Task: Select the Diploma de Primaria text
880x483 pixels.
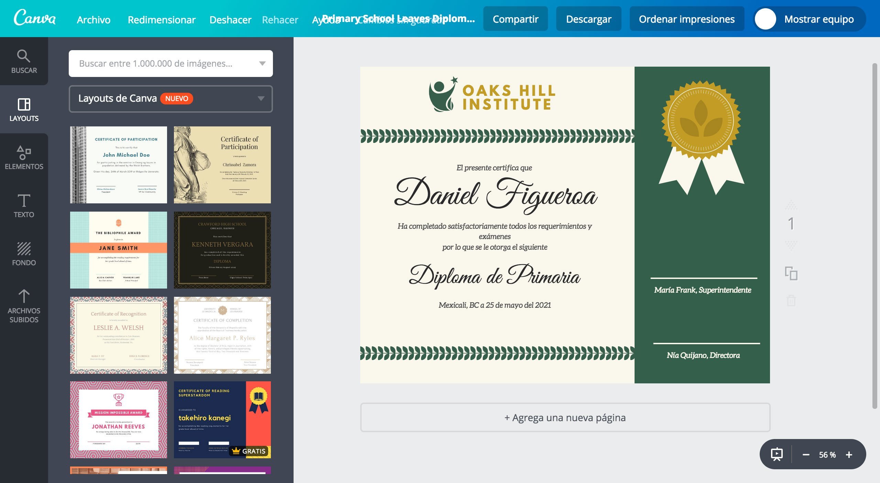Action: 495,276
